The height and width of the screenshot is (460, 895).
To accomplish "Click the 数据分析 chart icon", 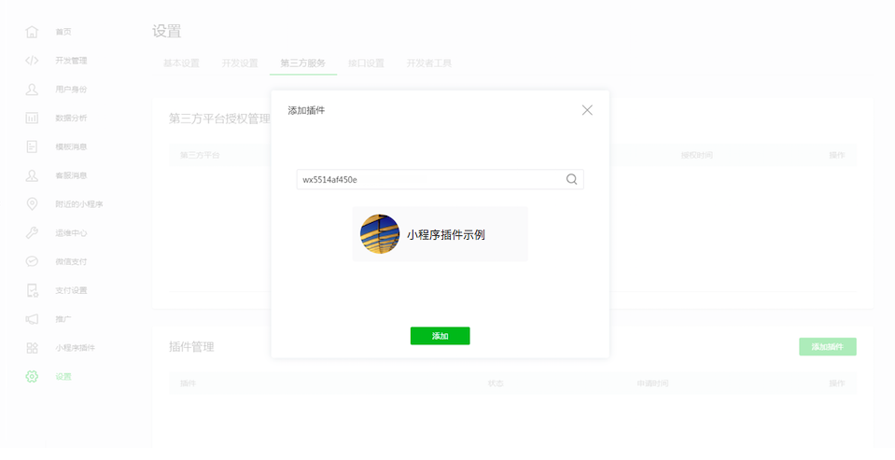I will tap(32, 118).
